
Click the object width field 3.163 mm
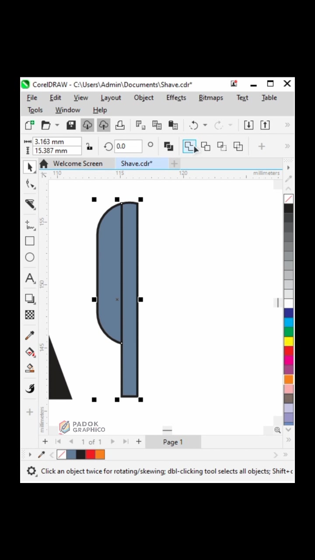(57, 142)
